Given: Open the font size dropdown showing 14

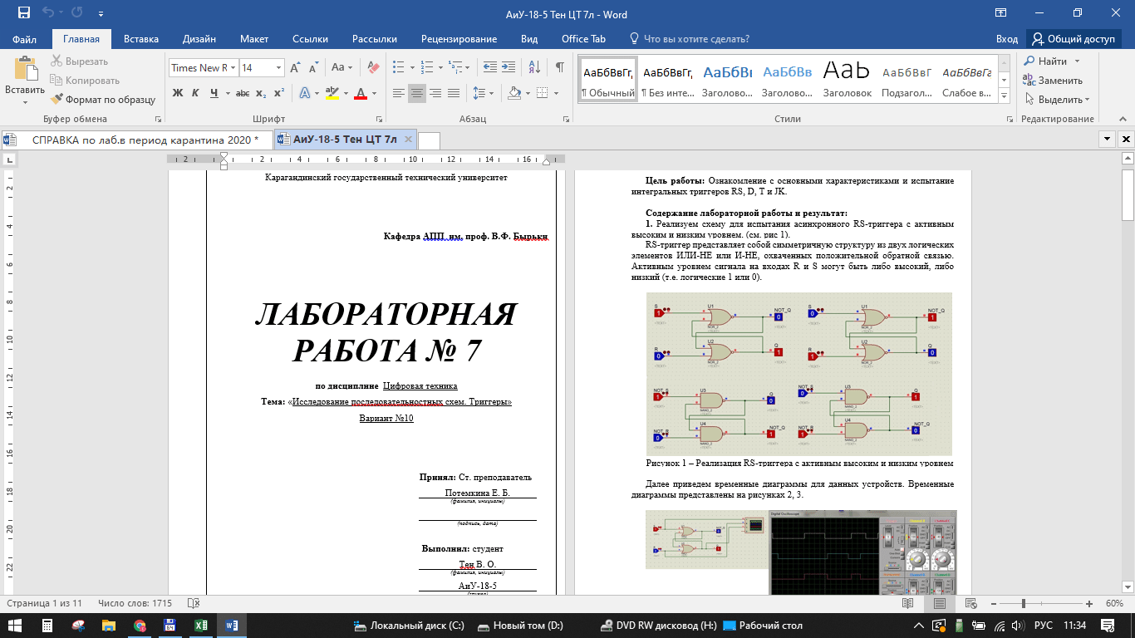Looking at the screenshot, I should point(278,68).
